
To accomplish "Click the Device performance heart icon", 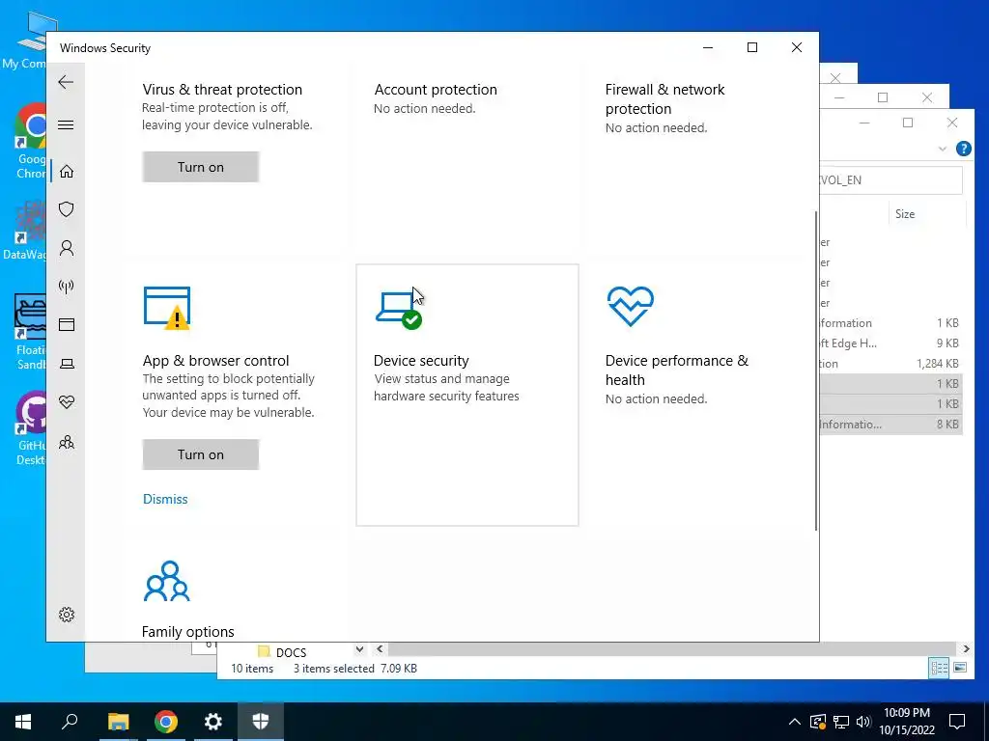I will point(630,306).
